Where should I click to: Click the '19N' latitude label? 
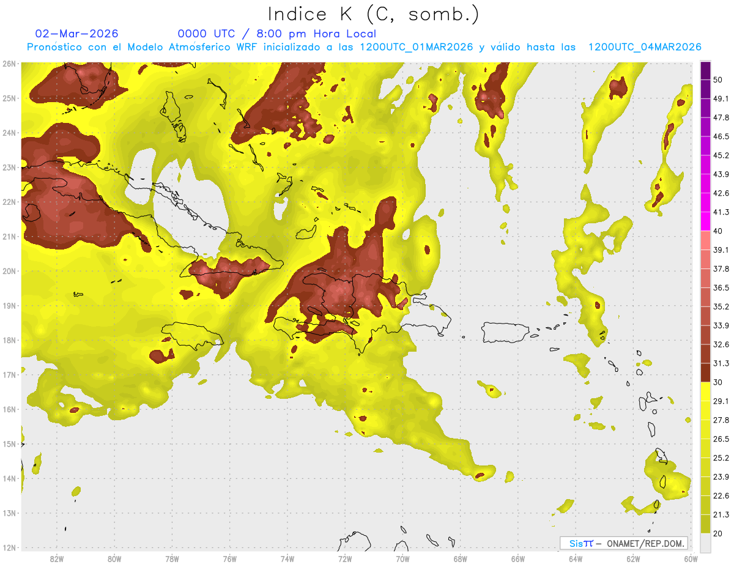pos(9,306)
